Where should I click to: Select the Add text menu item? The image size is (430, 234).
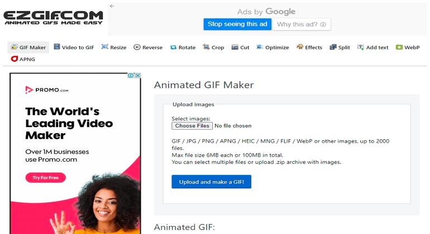(x=372, y=47)
